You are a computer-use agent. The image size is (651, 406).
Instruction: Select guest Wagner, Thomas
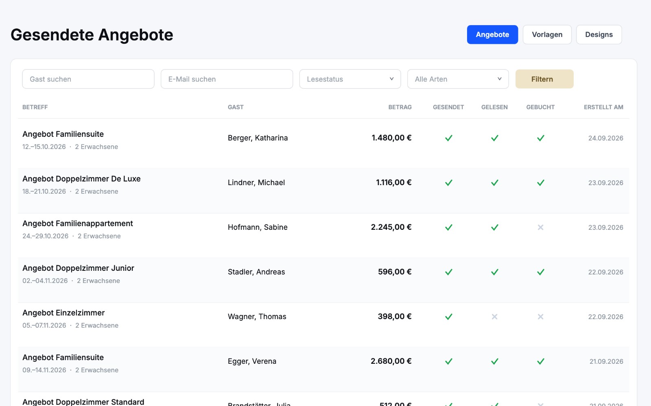[x=257, y=317]
